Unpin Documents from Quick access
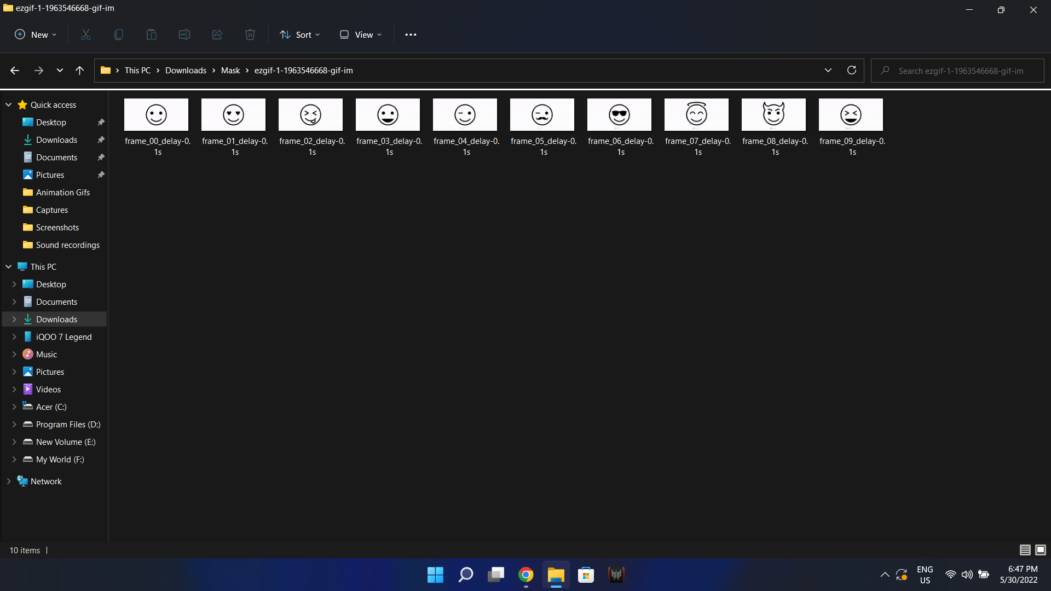Image resolution: width=1051 pixels, height=591 pixels. (x=101, y=157)
